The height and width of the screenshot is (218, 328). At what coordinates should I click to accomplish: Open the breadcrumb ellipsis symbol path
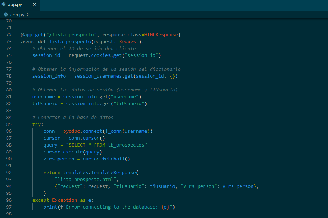pyautogui.click(x=32, y=15)
